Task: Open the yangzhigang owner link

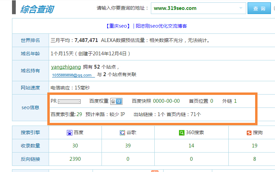Action: pyautogui.click(x=66, y=67)
